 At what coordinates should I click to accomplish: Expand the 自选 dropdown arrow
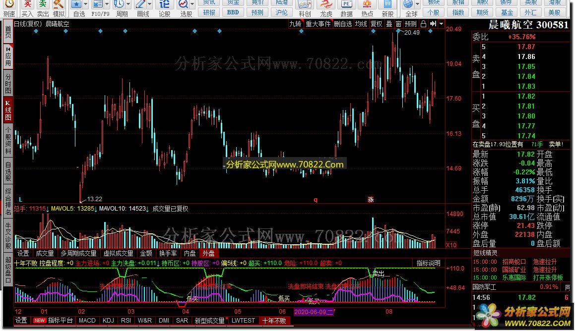point(85,4)
